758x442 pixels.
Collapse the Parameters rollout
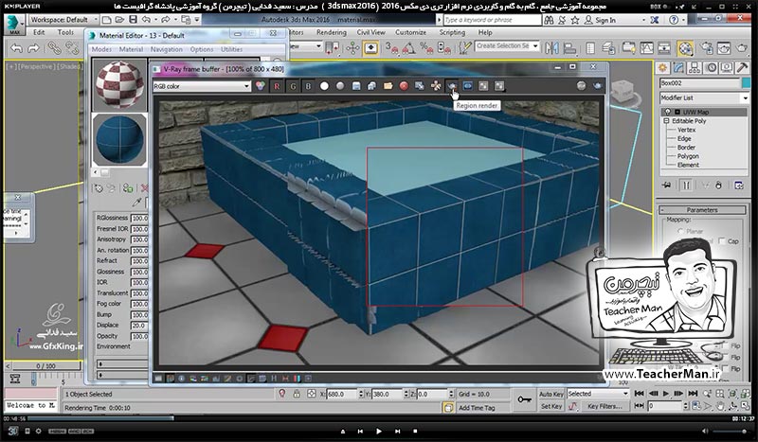702,210
